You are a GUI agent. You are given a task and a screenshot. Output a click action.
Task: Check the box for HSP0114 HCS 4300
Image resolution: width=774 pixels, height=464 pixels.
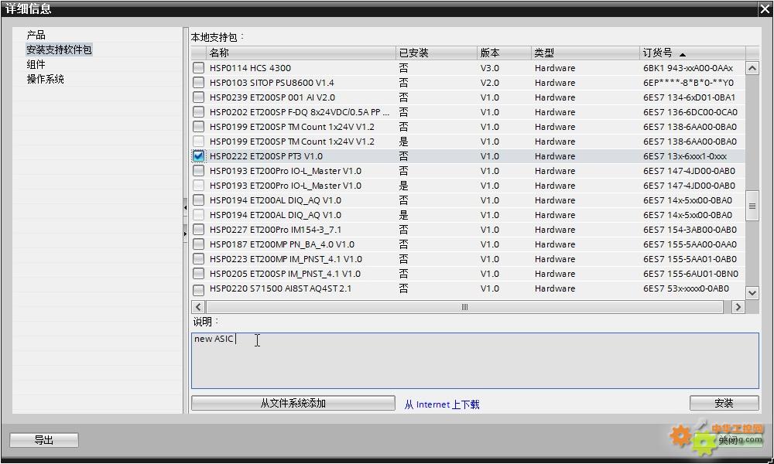point(198,68)
